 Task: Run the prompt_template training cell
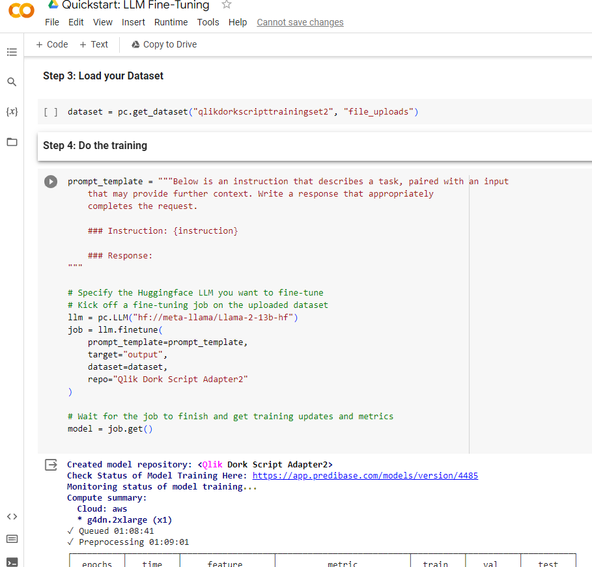[x=51, y=182]
